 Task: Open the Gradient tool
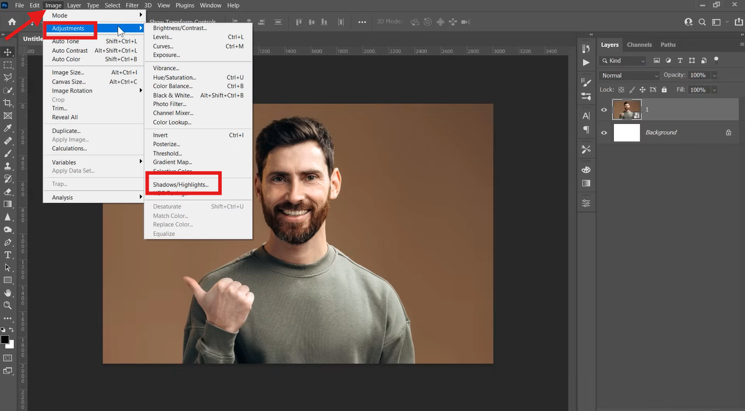coord(8,204)
